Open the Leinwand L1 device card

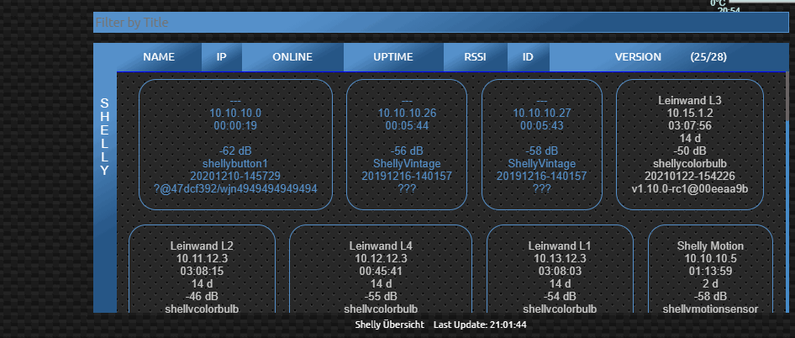[560, 271]
